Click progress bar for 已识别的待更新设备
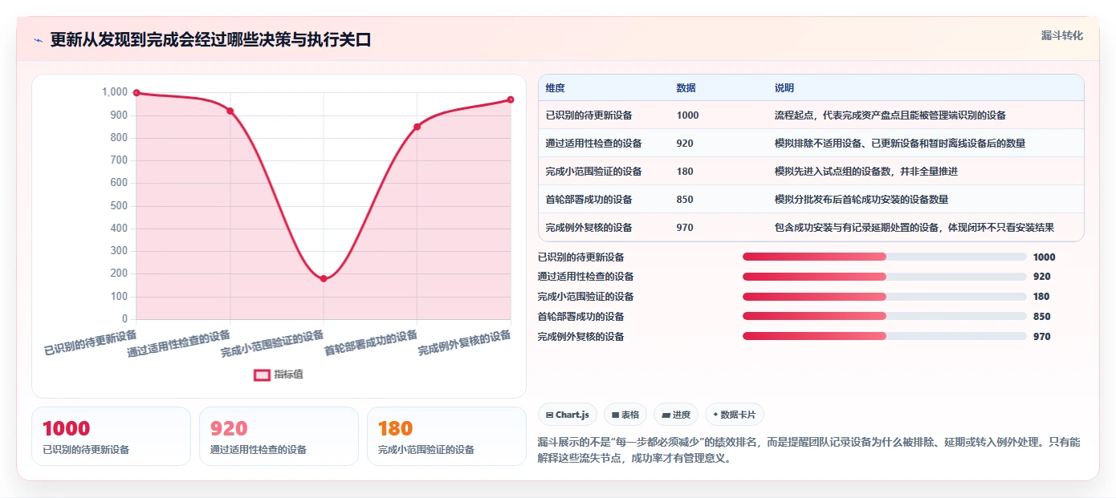The width and height of the screenshot is (1116, 498). (885, 257)
